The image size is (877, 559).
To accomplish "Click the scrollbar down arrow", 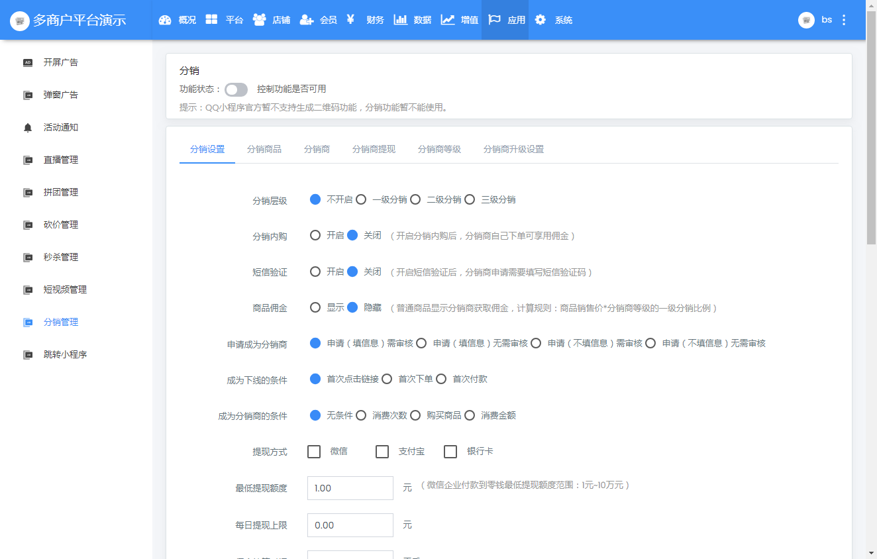I will click(872, 553).
